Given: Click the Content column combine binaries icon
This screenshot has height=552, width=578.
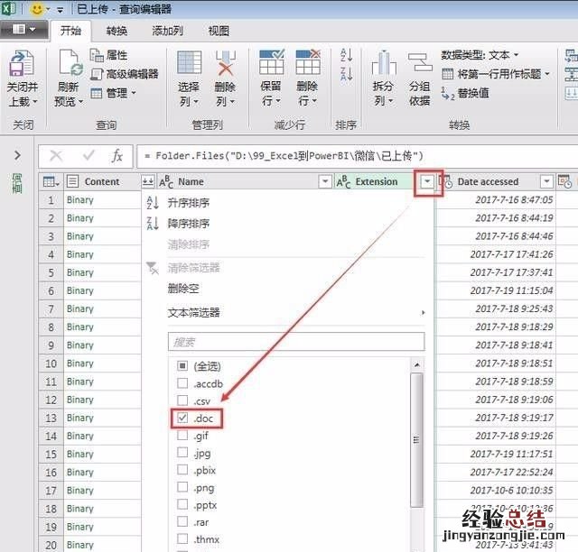Looking at the screenshot, I should pos(148,181).
